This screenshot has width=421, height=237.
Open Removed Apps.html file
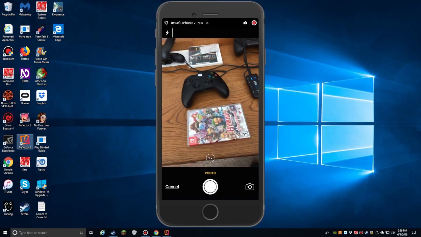pos(8,33)
